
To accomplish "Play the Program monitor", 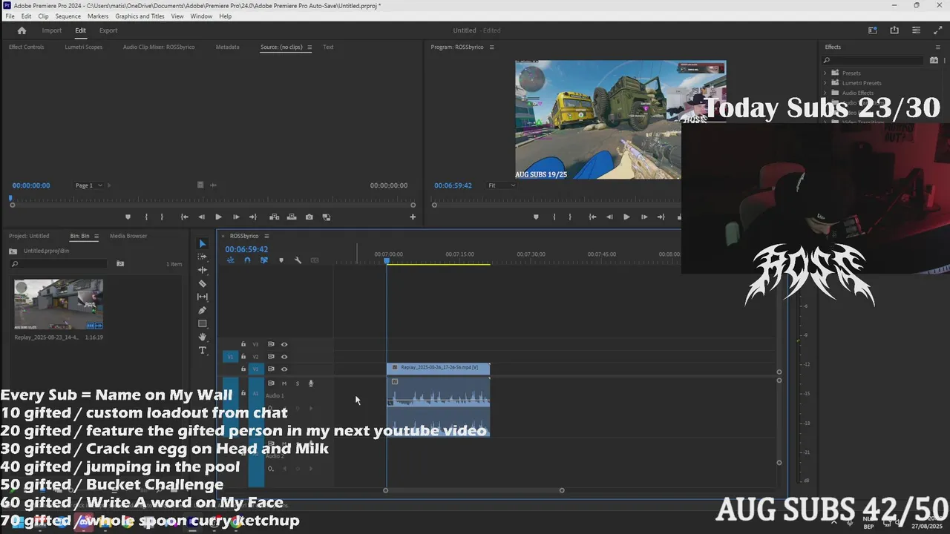I will (626, 217).
